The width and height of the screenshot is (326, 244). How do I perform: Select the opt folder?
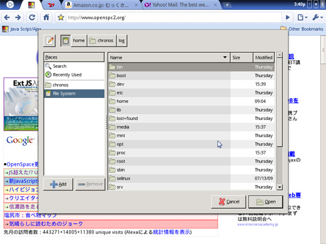pos(191,144)
